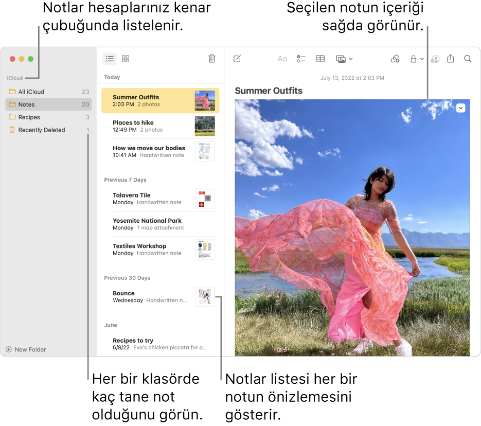Switch the notes list to gallery view

point(125,59)
